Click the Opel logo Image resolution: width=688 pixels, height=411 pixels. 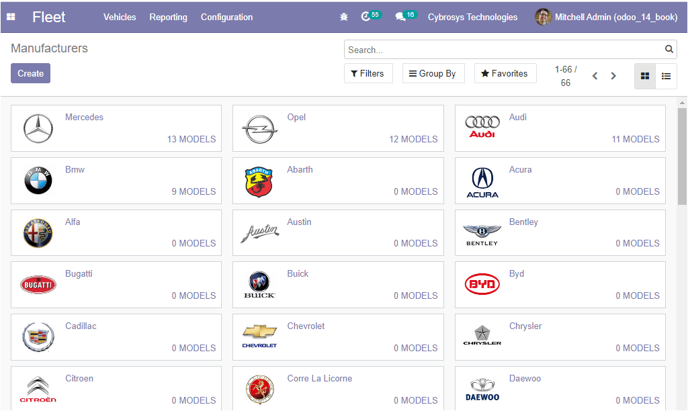tap(259, 130)
